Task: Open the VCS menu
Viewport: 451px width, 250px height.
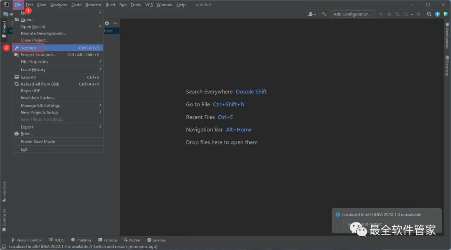Action: click(149, 5)
